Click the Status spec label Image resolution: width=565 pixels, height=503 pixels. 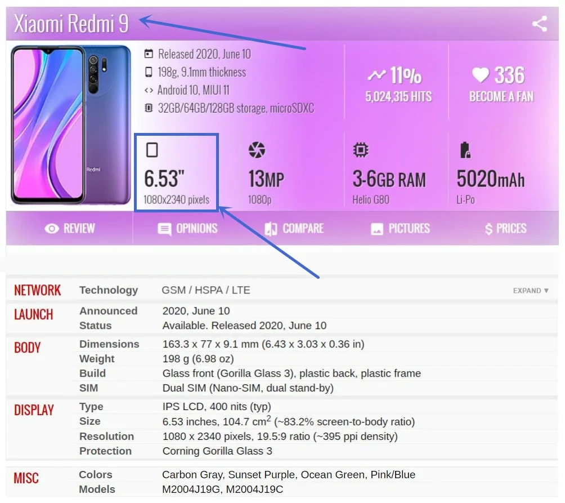pos(96,326)
